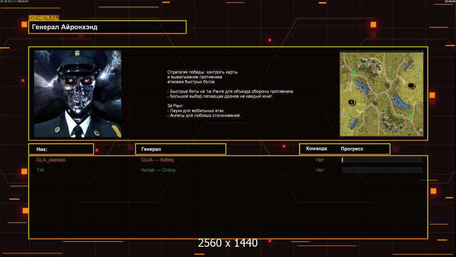Click the Ник column header
The width and height of the screenshot is (456, 257).
pyautogui.click(x=61, y=149)
